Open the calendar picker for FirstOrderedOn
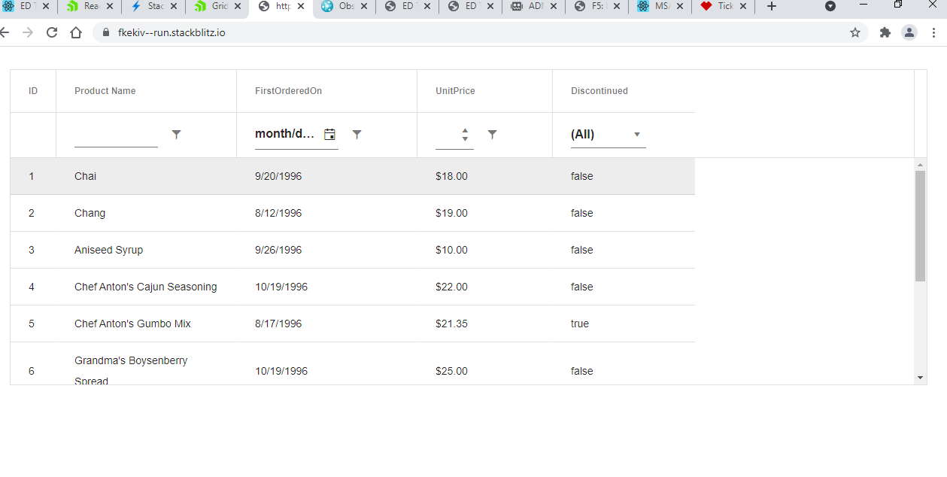 329,134
